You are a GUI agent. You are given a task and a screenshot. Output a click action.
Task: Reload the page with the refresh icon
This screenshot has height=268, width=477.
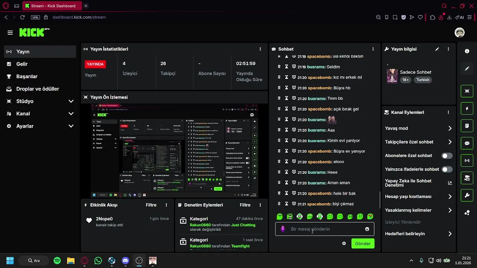22,17
